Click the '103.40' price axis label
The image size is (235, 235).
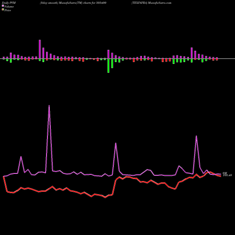[227, 175]
